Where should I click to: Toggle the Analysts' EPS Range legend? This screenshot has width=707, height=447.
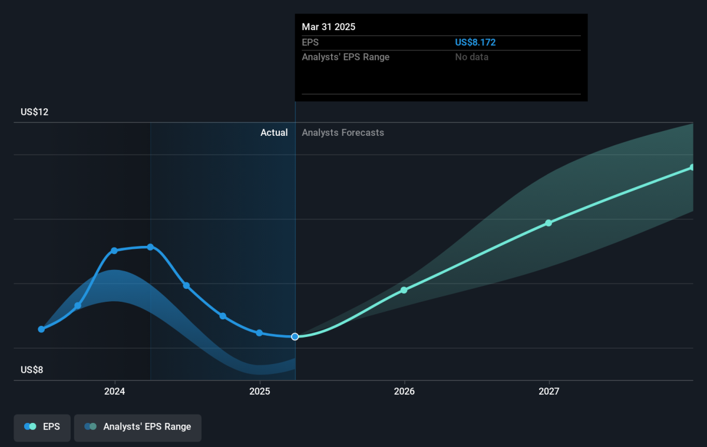137,428
